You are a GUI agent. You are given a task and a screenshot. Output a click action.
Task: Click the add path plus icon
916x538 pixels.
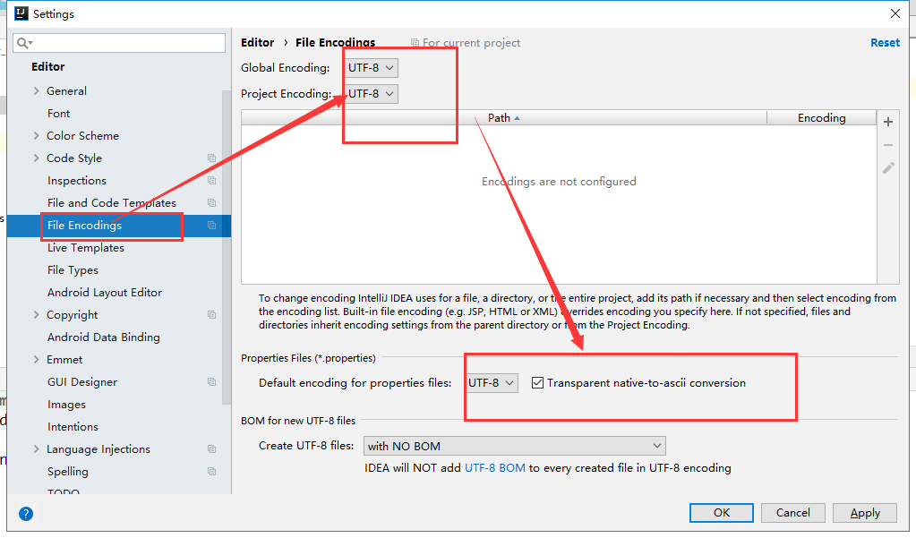point(888,122)
